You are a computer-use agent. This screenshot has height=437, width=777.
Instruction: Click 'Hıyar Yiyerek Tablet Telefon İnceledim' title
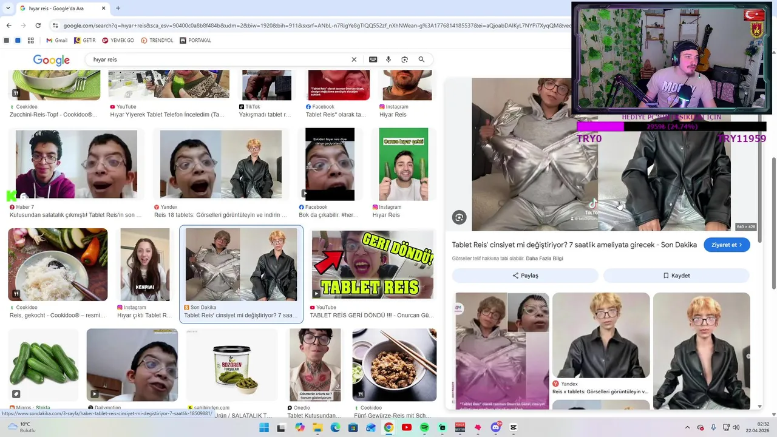(x=167, y=115)
